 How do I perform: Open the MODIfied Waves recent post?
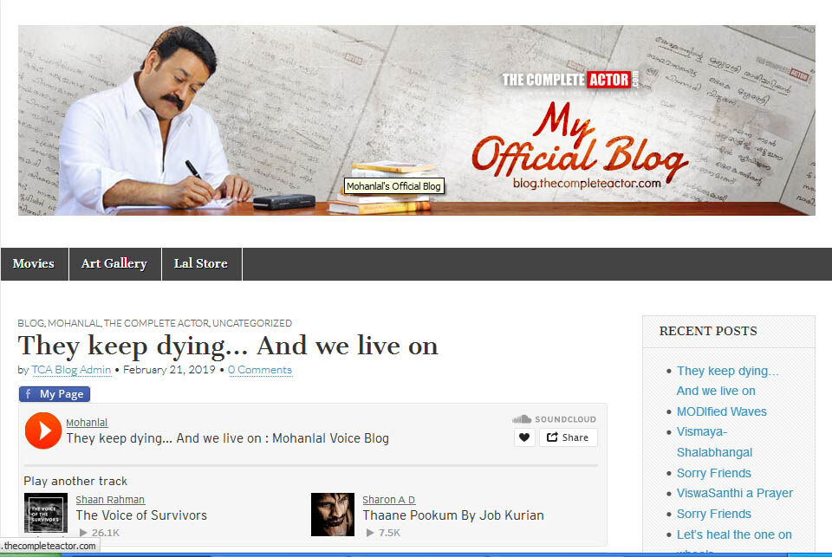tap(721, 411)
